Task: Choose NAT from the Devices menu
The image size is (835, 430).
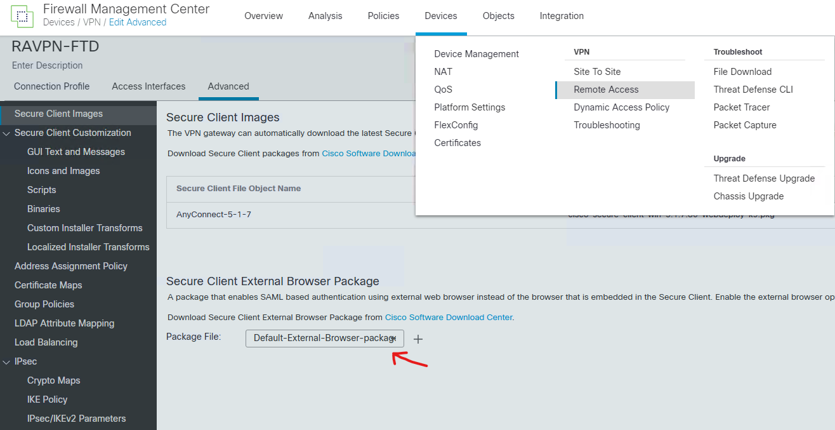Action: (x=444, y=72)
